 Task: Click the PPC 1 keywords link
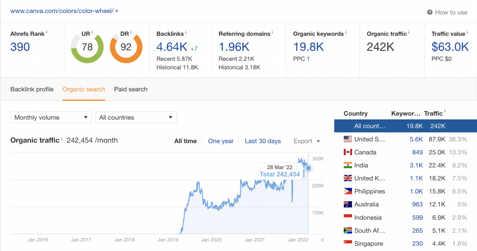(x=308, y=59)
